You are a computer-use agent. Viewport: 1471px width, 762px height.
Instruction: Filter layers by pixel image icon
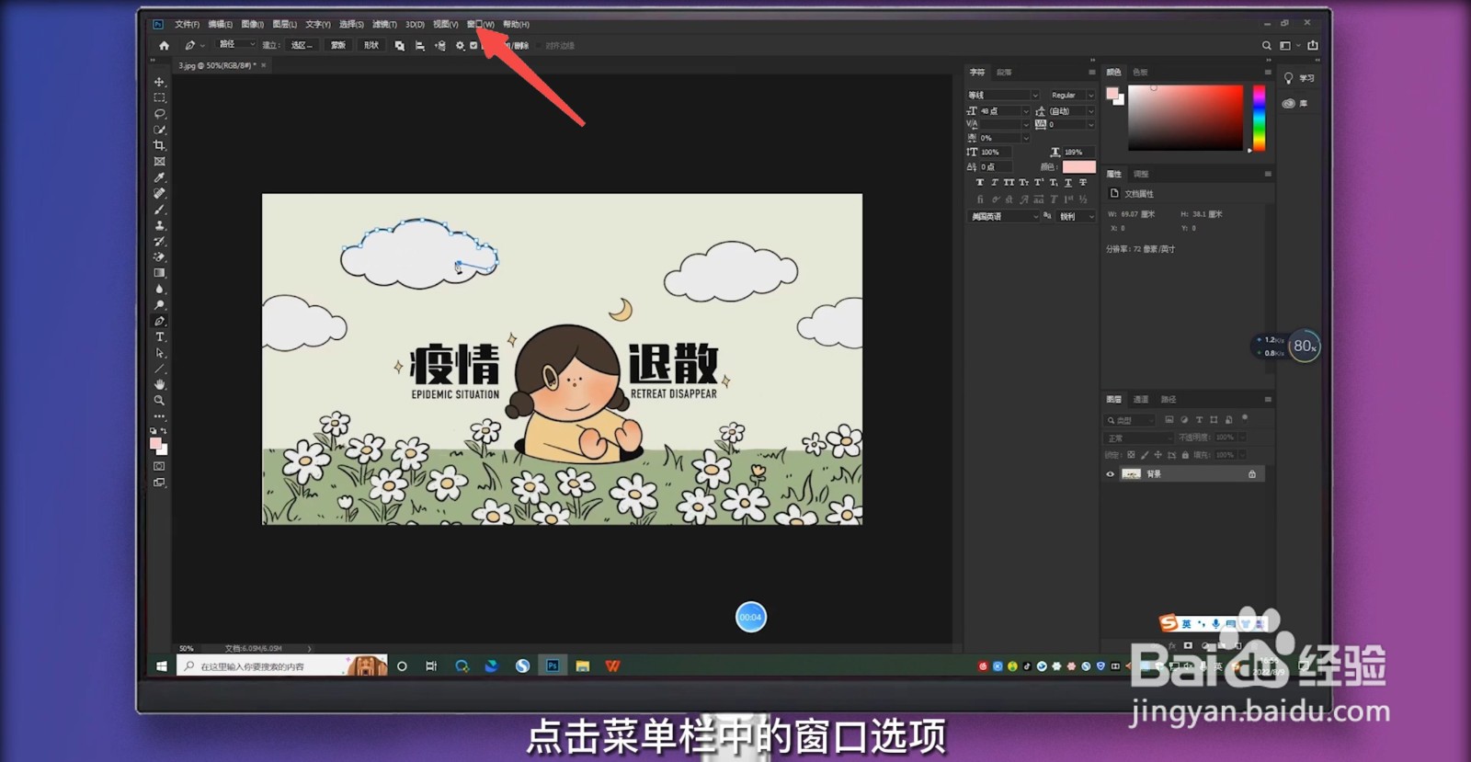click(x=1169, y=419)
